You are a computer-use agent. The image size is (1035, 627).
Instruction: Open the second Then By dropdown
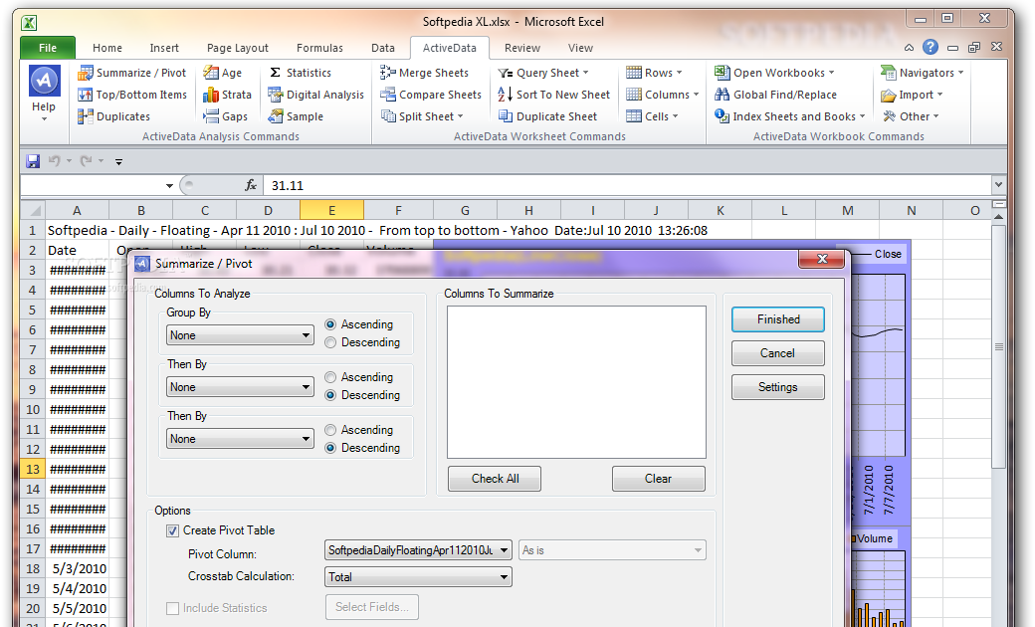tap(240, 439)
